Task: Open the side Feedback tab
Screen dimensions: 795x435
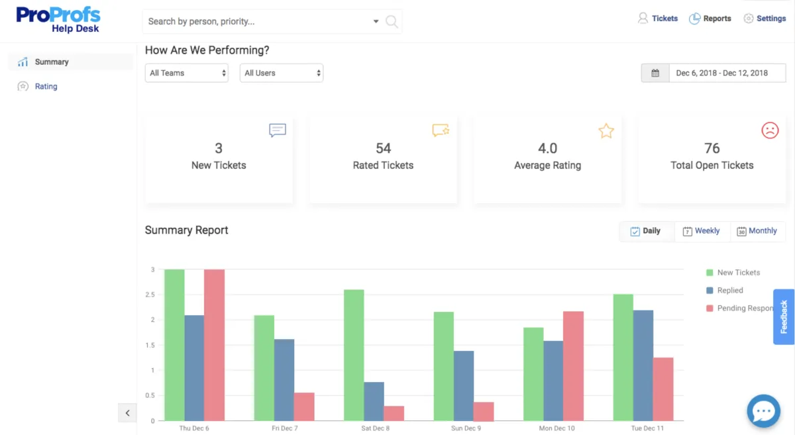Action: pyautogui.click(x=784, y=316)
